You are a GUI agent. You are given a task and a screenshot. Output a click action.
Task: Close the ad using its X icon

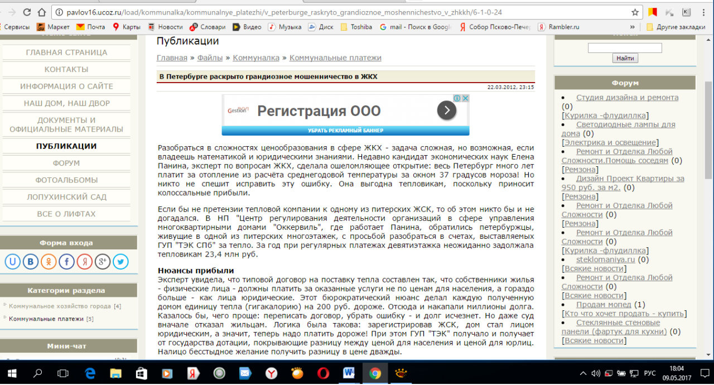coord(465,98)
